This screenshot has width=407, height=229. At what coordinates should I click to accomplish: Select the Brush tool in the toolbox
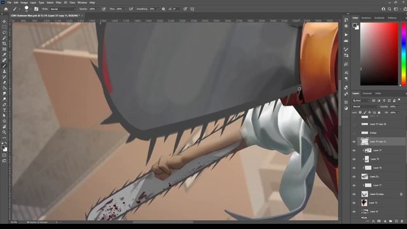(x=4, y=66)
